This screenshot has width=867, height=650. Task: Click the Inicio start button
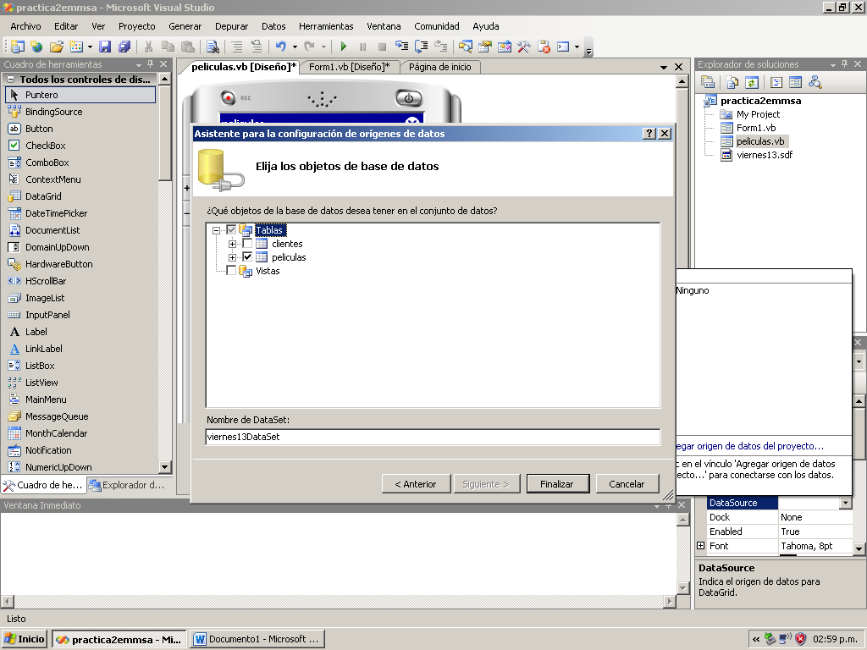(25, 639)
